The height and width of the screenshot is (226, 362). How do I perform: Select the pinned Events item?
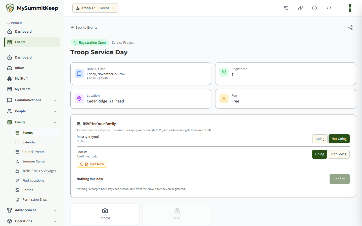[x=32, y=42]
